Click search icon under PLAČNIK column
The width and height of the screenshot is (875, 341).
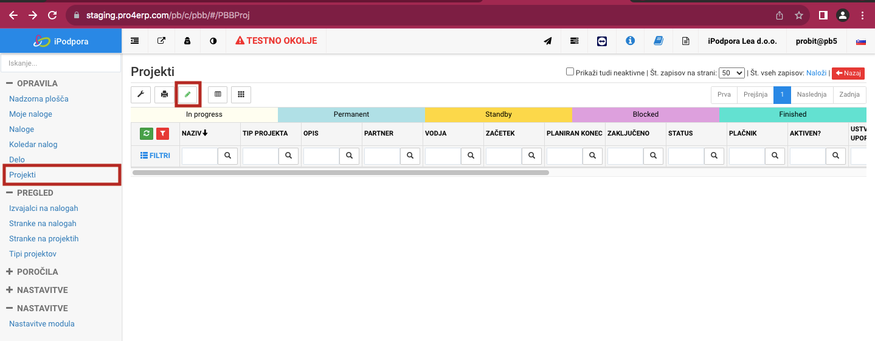[775, 156]
